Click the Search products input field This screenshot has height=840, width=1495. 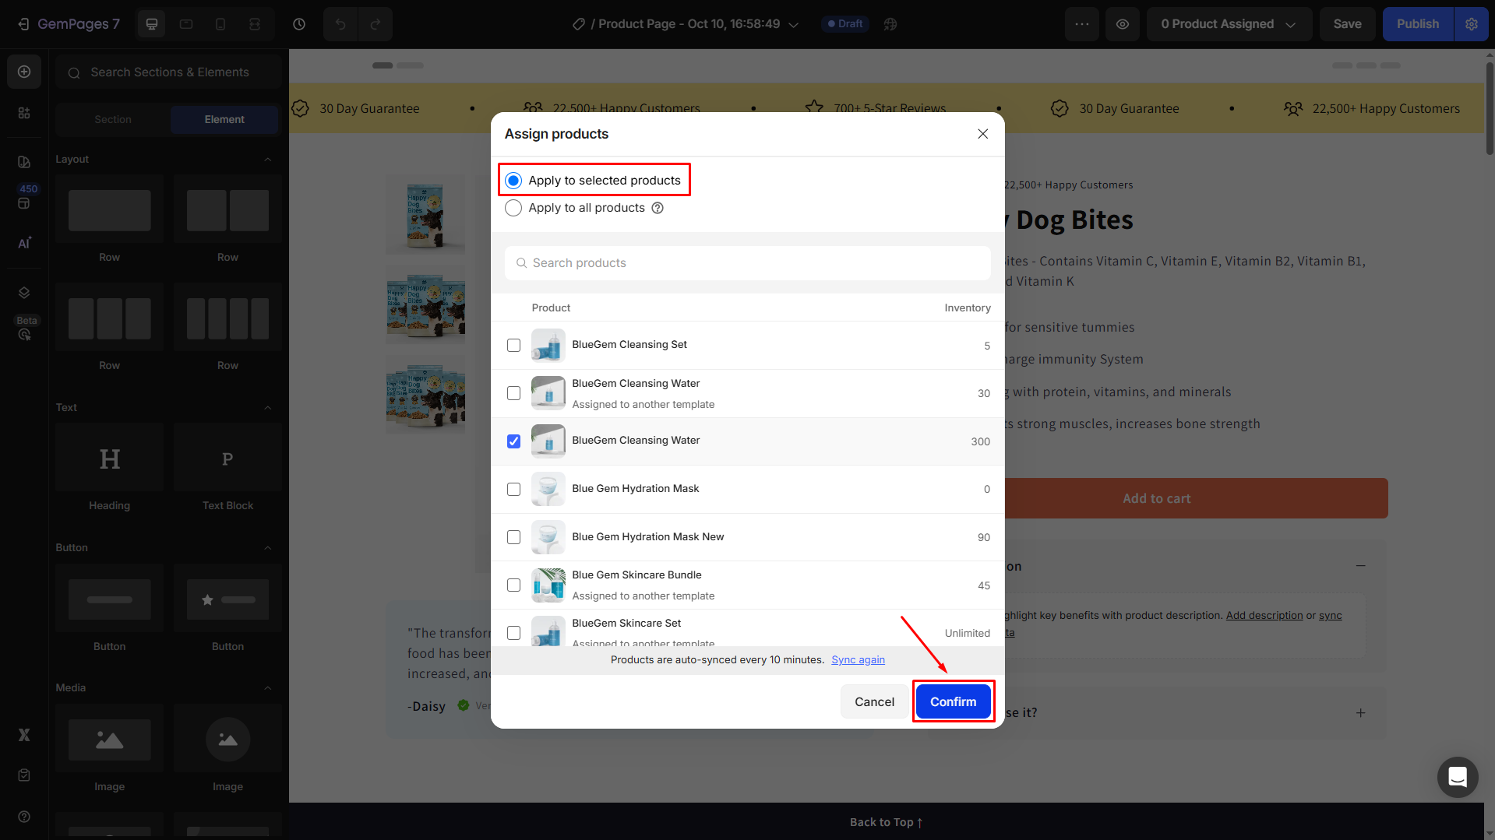pyautogui.click(x=748, y=263)
